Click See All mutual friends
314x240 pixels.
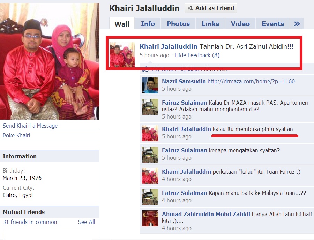[x=87, y=222]
